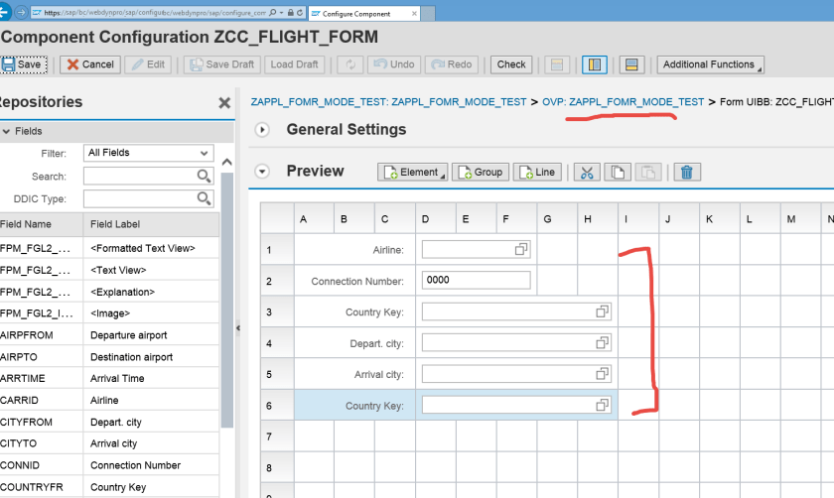This screenshot has height=498, width=834.
Task: Run the Check function
Action: click(x=511, y=64)
